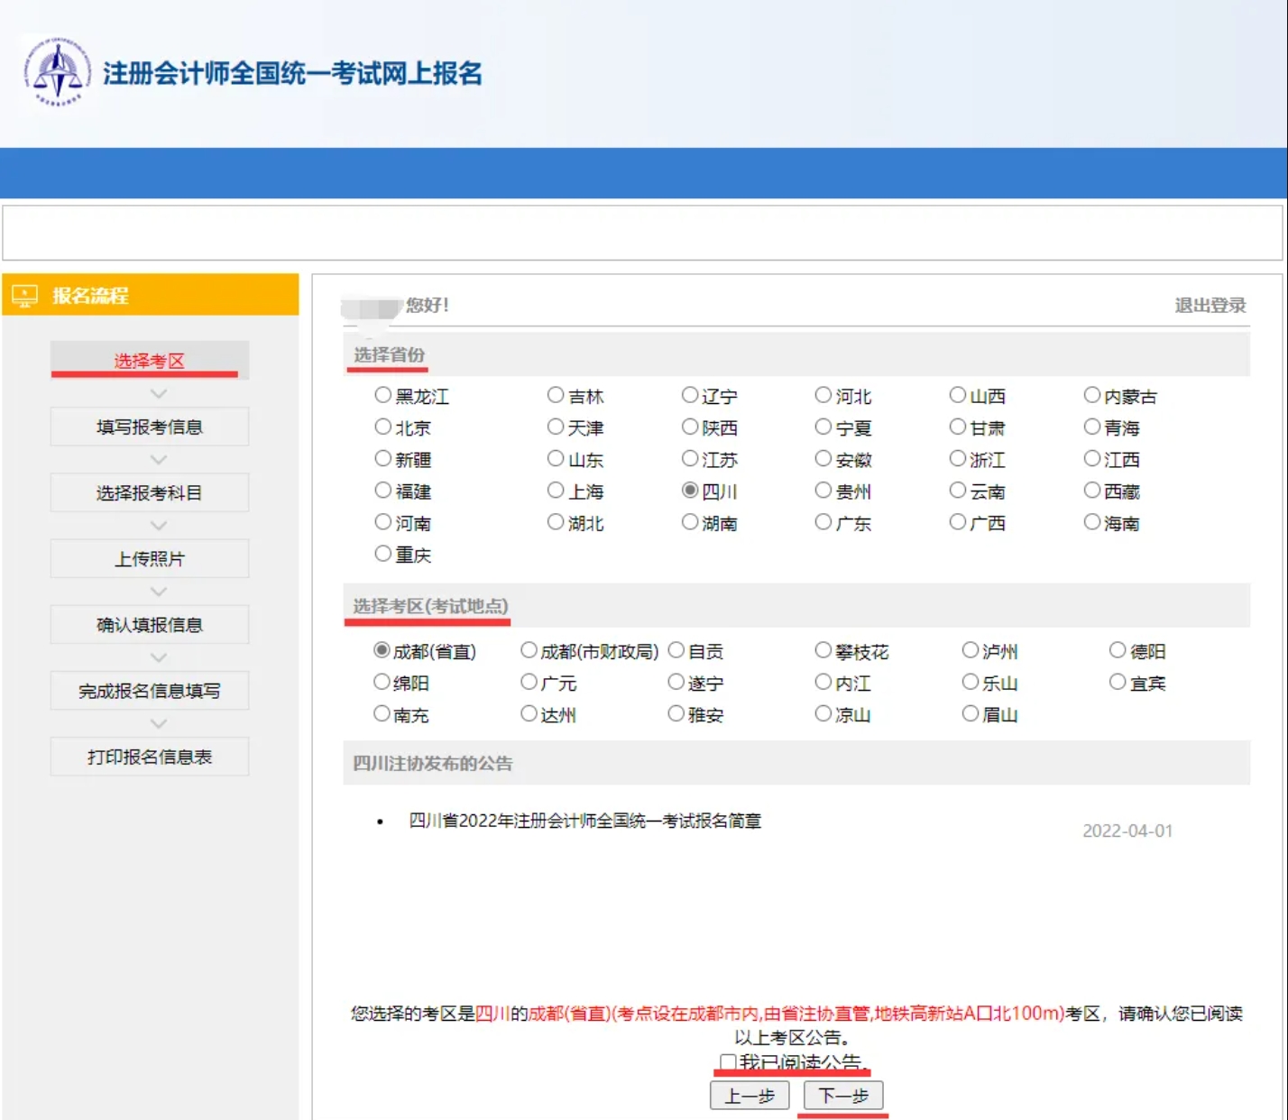Select 攀枝花 exam area
This screenshot has height=1120, width=1288.
pyautogui.click(x=823, y=649)
